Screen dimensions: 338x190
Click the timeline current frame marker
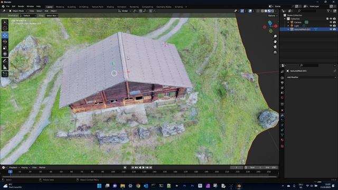[10, 172]
